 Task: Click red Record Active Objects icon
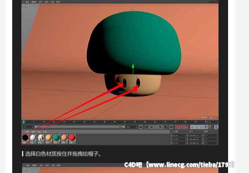point(177,127)
